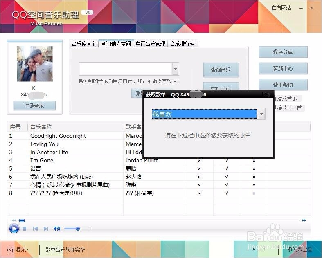Skip to previous track in player
This screenshot has width=322, height=258.
tap(35, 229)
